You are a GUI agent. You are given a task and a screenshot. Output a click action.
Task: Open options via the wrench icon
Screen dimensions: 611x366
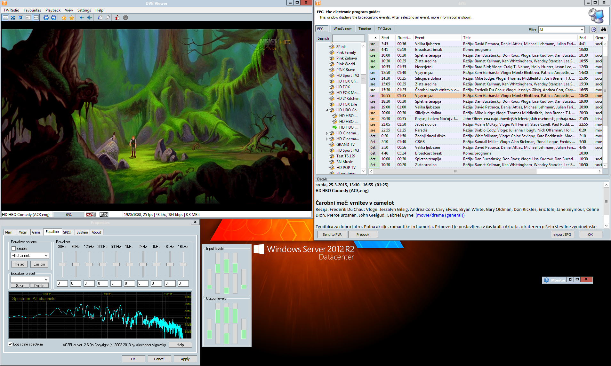pos(108,18)
